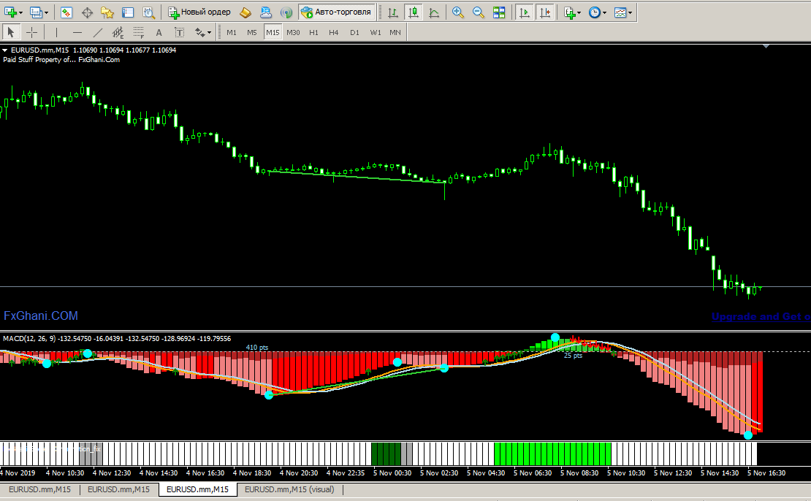The height and width of the screenshot is (501, 811).
Task: Toggle the Авто-торговля auto-trading button
Action: 336,12
